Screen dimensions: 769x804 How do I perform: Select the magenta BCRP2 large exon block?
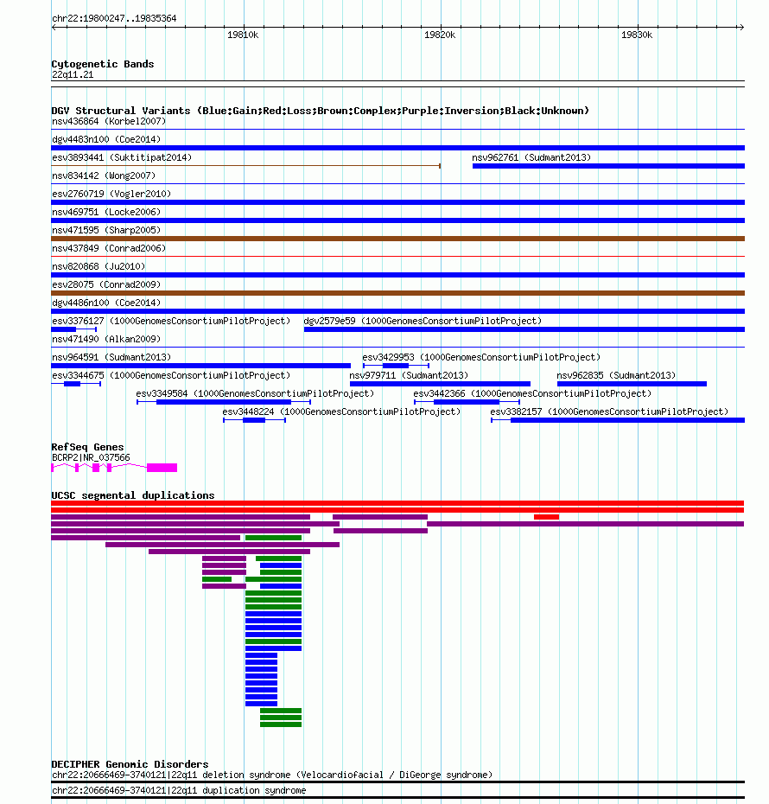click(x=162, y=468)
